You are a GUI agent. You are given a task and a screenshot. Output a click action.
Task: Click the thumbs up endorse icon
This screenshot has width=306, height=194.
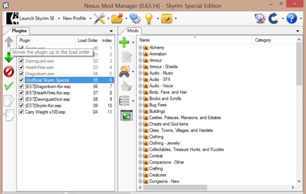(x=126, y=86)
